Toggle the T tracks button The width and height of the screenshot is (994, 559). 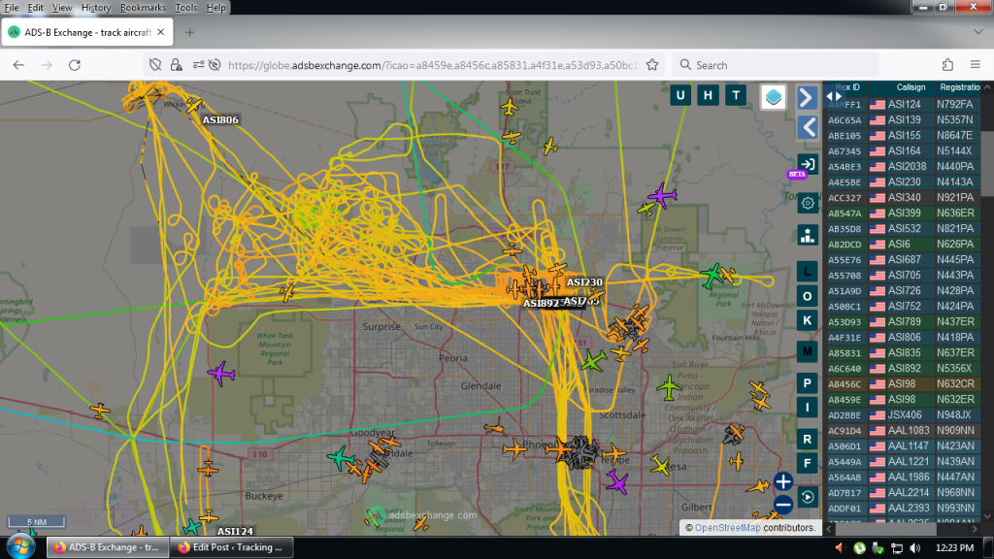point(736,96)
